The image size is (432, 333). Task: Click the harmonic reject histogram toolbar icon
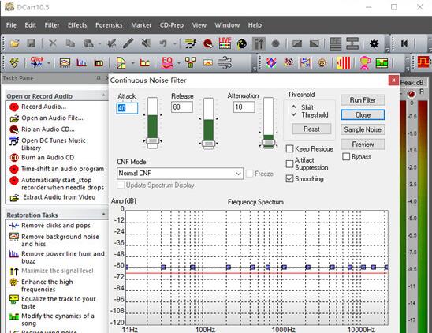[82, 63]
